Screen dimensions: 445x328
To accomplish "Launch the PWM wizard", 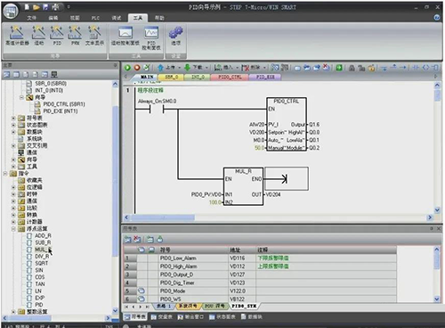I will point(75,35).
